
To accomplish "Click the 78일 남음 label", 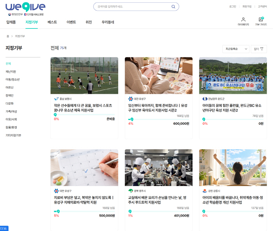I will [x=258, y=116].
